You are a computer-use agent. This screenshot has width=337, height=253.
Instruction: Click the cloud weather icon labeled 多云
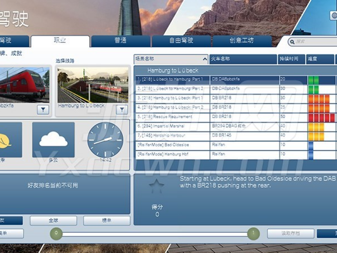point(53,140)
